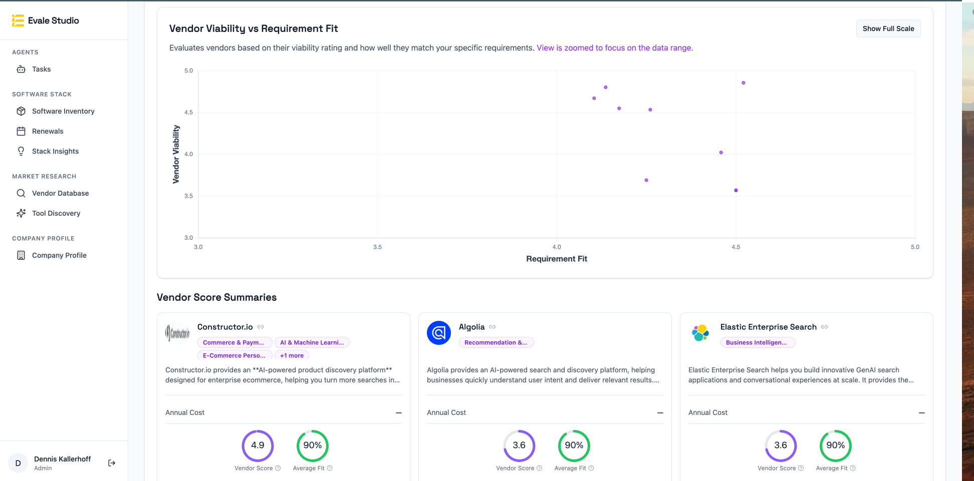Click link icon beside Elastic Enterprise Search

tap(824, 327)
